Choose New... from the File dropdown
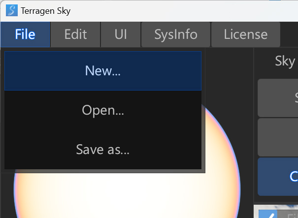298x218 pixels. pos(102,70)
